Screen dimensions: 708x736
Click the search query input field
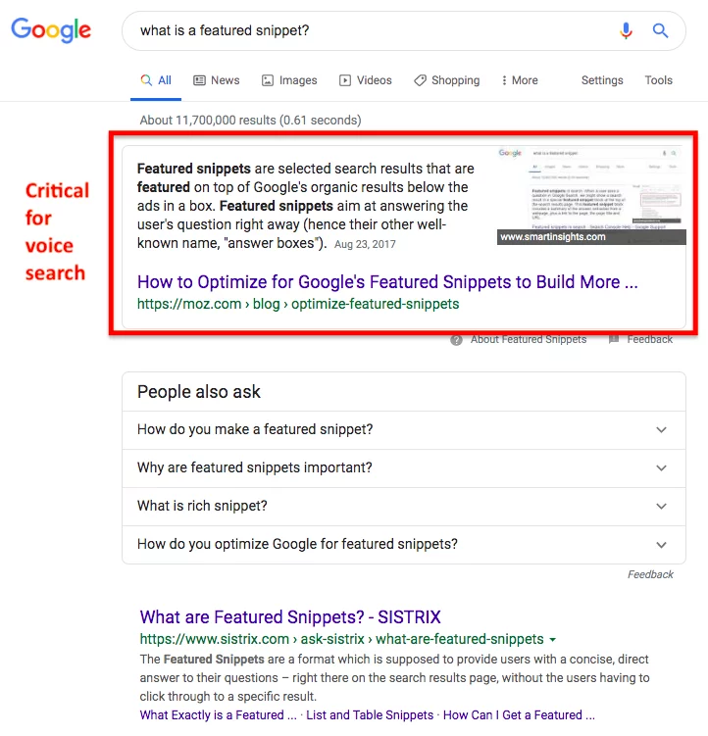point(373,30)
